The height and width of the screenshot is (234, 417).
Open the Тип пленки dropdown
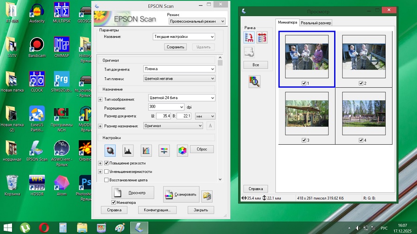tap(179, 79)
